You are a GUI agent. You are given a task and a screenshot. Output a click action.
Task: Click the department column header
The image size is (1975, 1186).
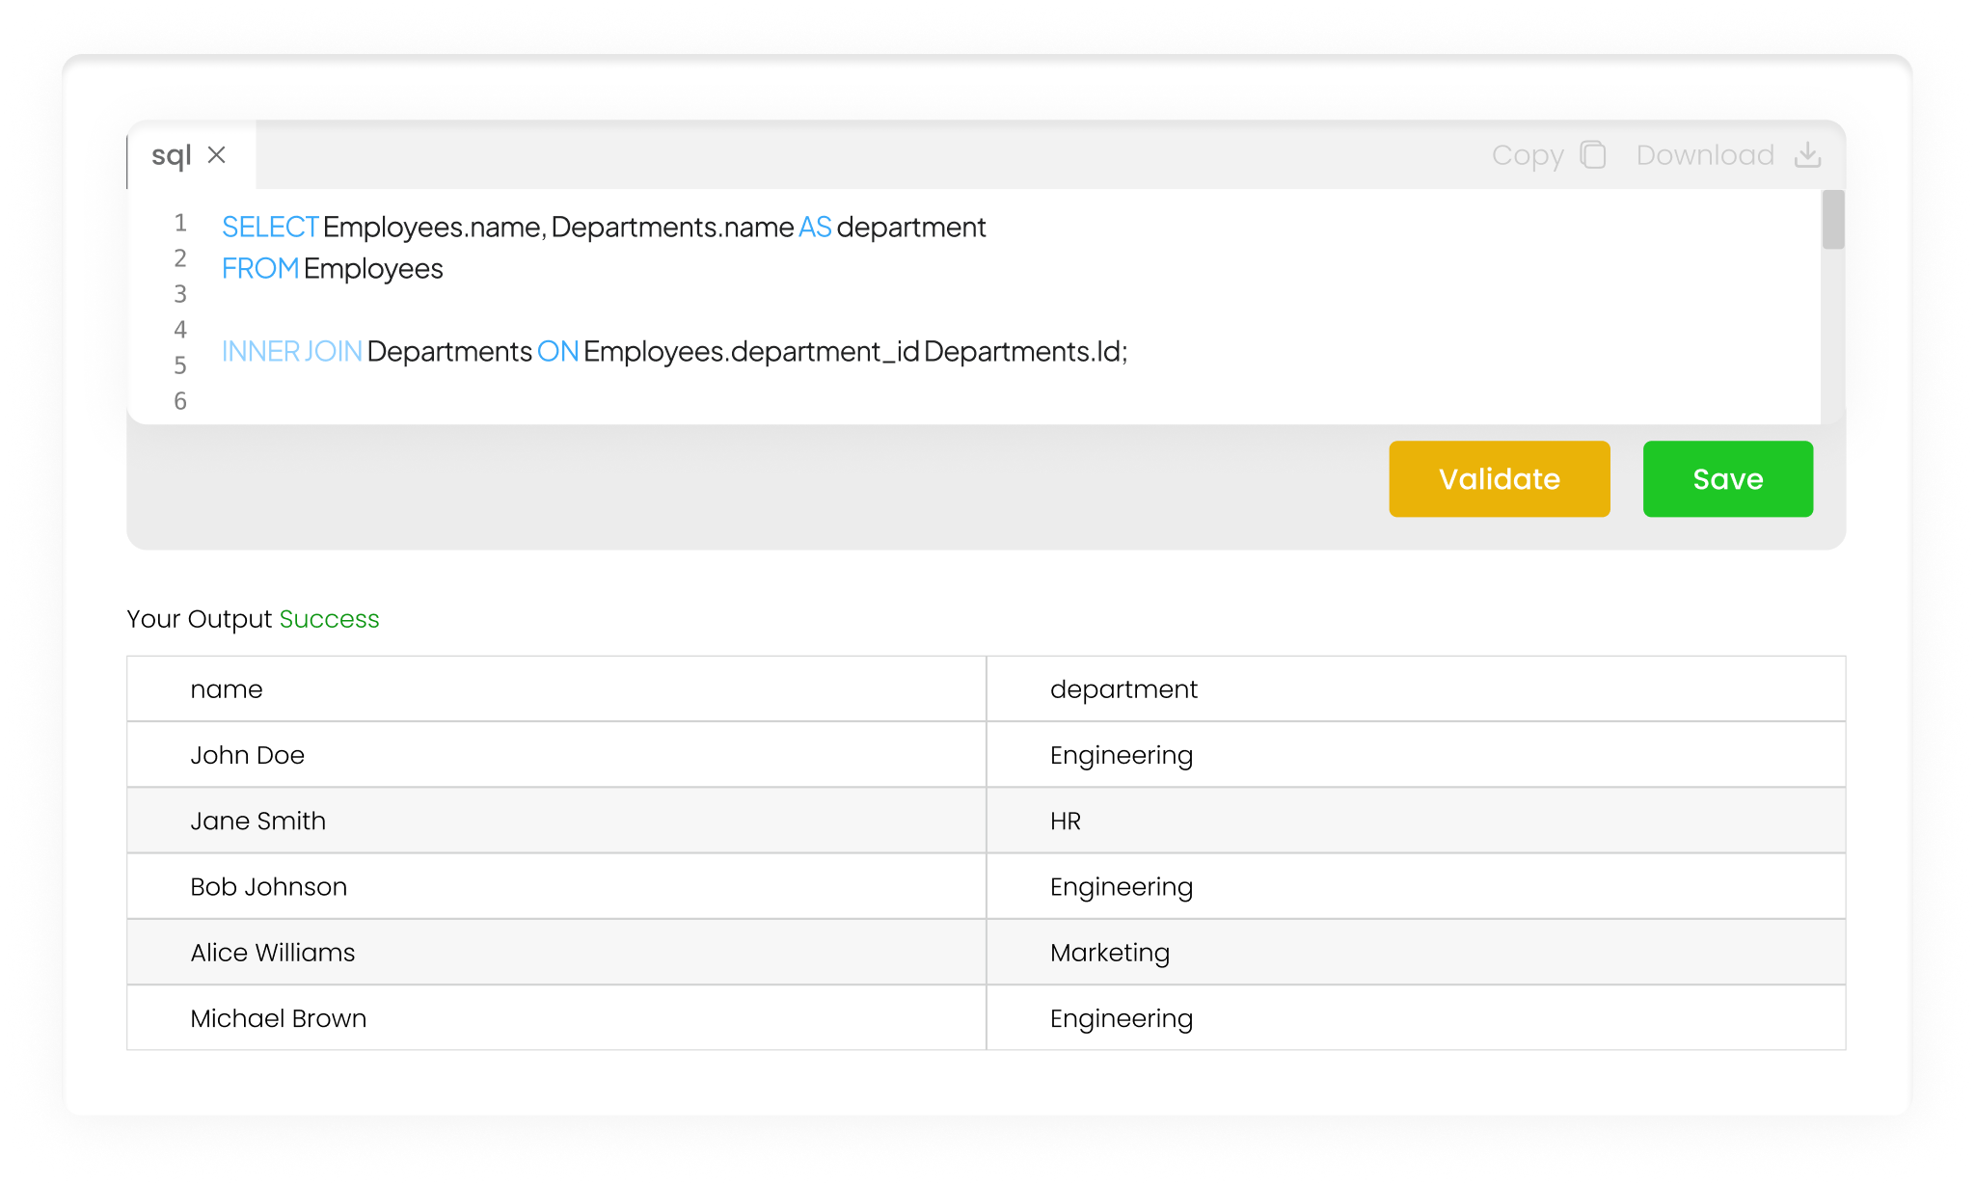(1416, 689)
